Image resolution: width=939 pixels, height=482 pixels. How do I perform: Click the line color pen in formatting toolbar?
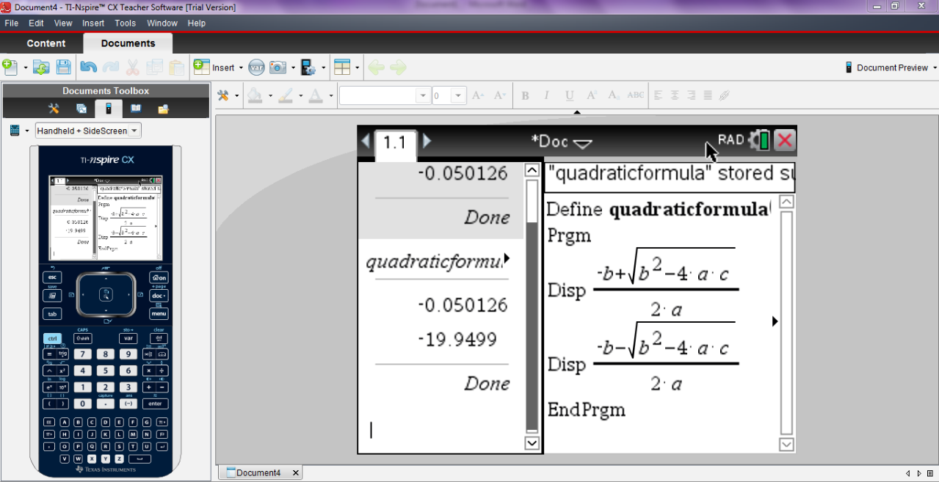(x=285, y=95)
